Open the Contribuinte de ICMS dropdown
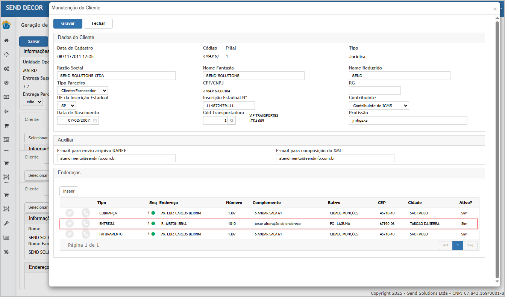Image resolution: width=505 pixels, height=297 pixels. click(x=379, y=106)
